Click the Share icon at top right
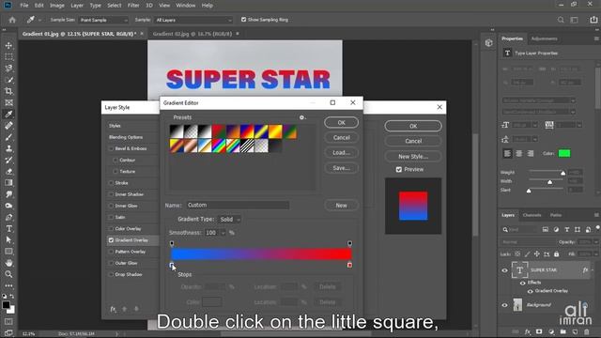The width and height of the screenshot is (601, 338). [x=593, y=20]
